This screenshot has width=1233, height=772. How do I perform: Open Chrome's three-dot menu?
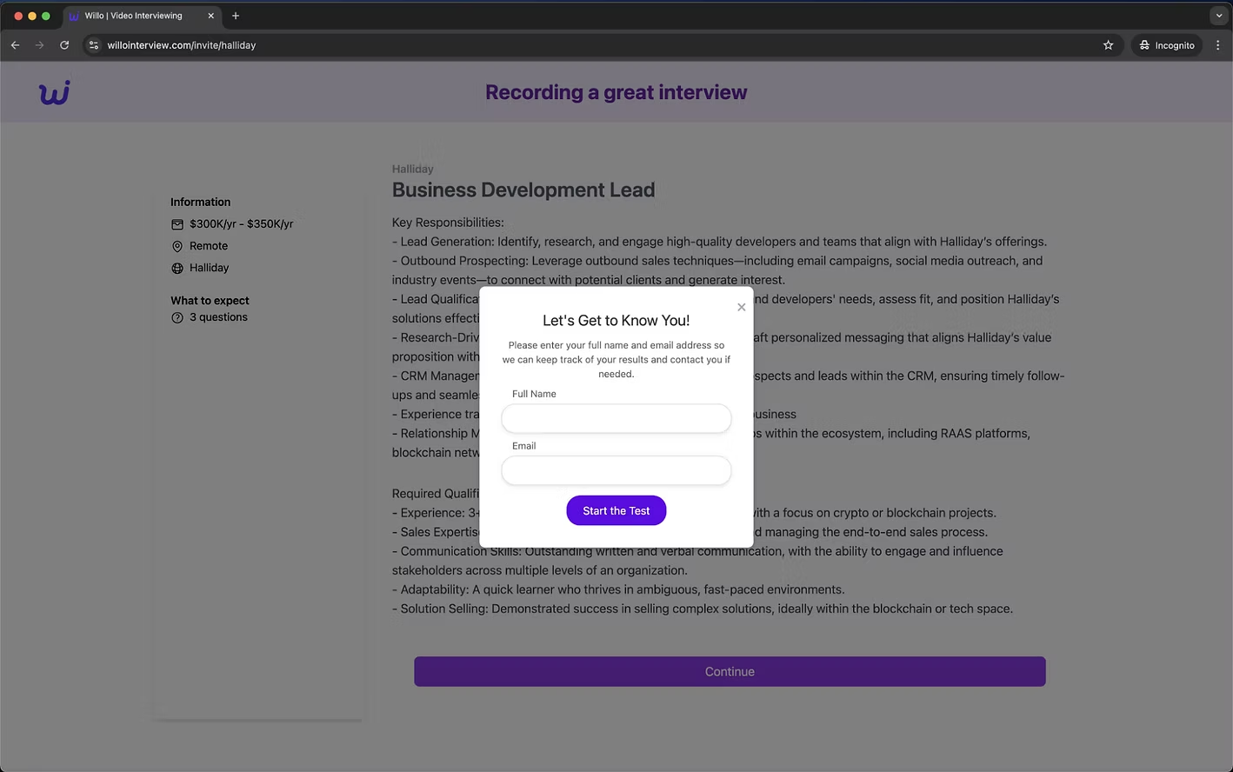tap(1217, 45)
